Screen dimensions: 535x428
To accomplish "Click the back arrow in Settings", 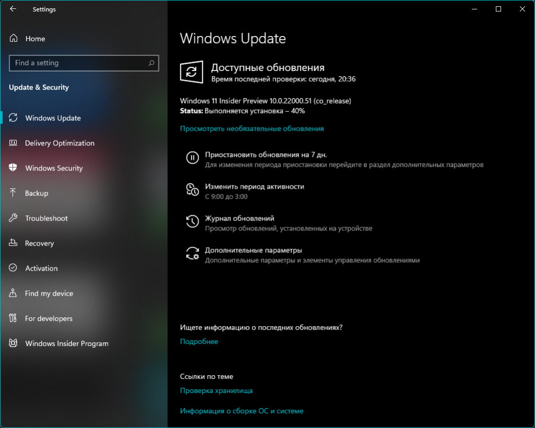I will pyautogui.click(x=13, y=9).
